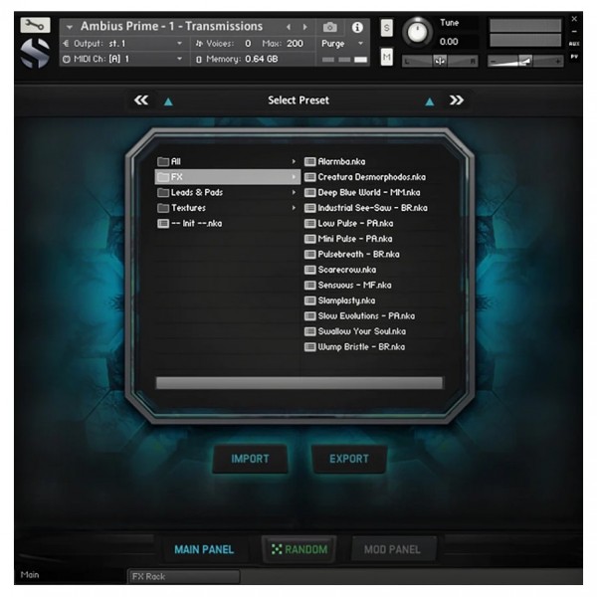Viewport: 597px width, 597px height.
Task: Go to previous instrument arrow in header
Action: point(289,27)
